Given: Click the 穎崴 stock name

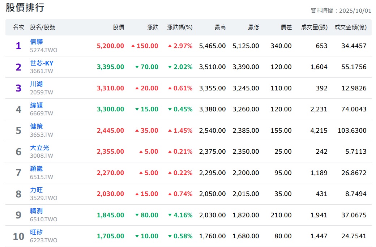Looking at the screenshot, I should (37, 169).
